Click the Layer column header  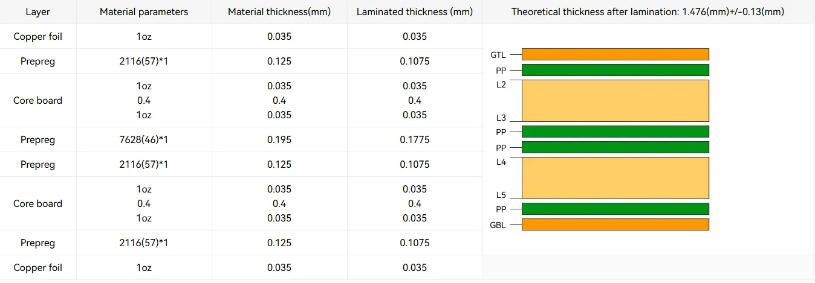[38, 11]
